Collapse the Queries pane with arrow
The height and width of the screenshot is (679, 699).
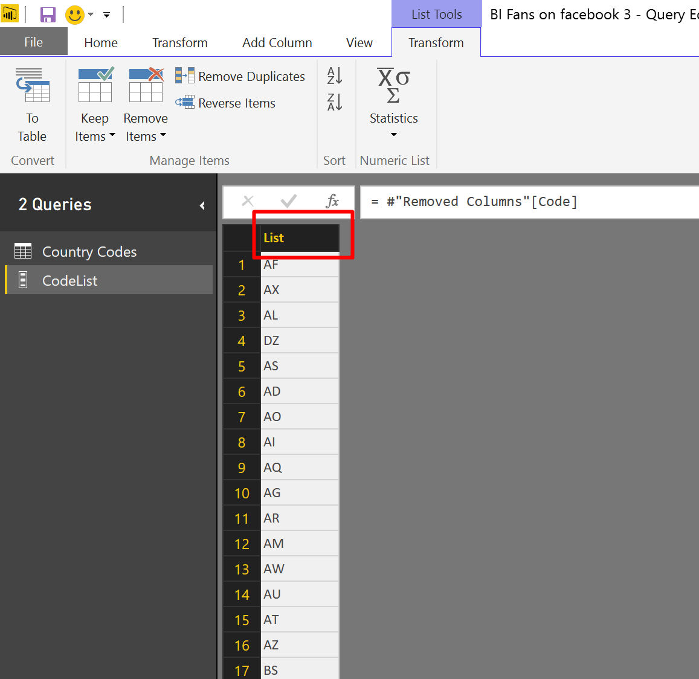[202, 205]
